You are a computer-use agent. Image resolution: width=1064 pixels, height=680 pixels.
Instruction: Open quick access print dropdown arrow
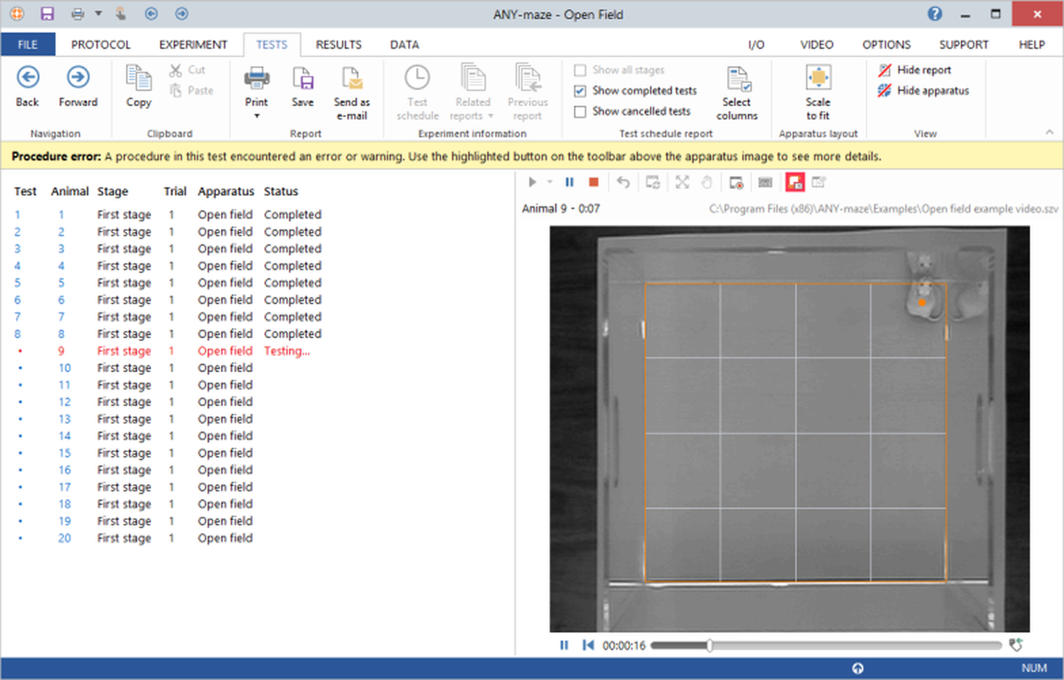(x=98, y=14)
